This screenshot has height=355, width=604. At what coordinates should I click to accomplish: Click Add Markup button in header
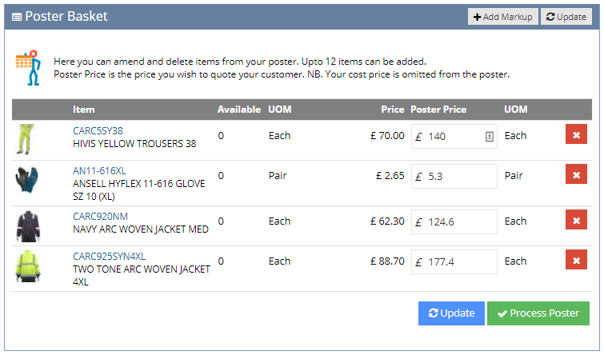[x=502, y=17]
